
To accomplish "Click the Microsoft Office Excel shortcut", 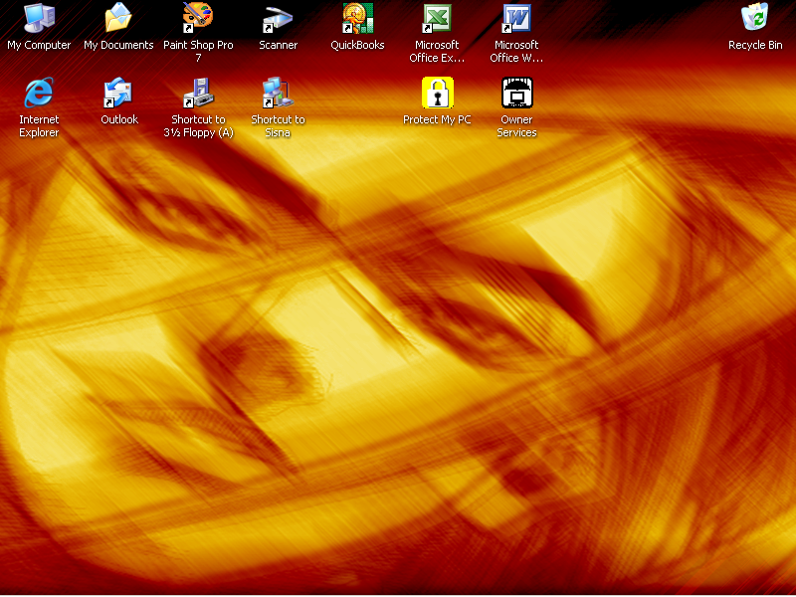I will (x=437, y=18).
